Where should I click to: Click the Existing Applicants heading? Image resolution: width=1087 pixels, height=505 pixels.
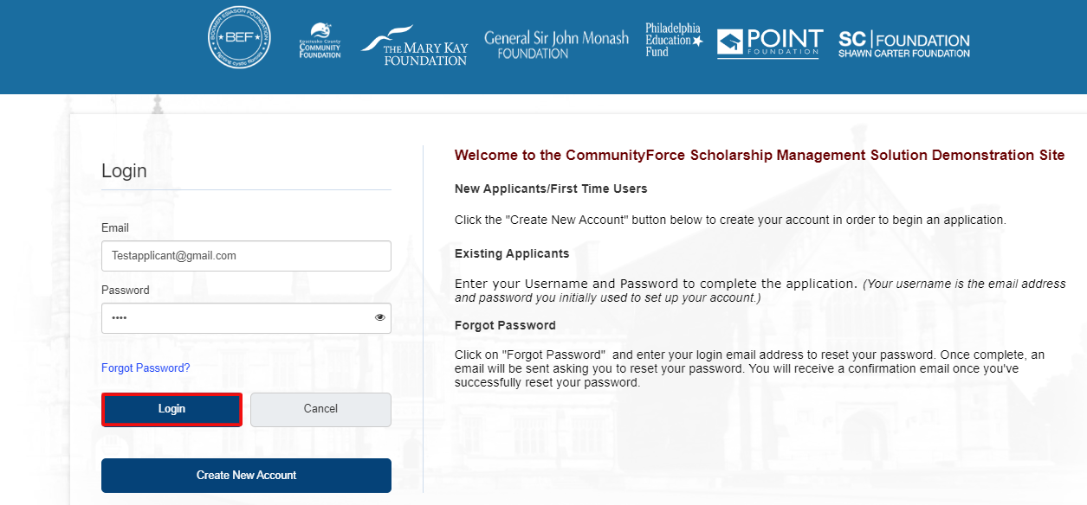point(512,253)
